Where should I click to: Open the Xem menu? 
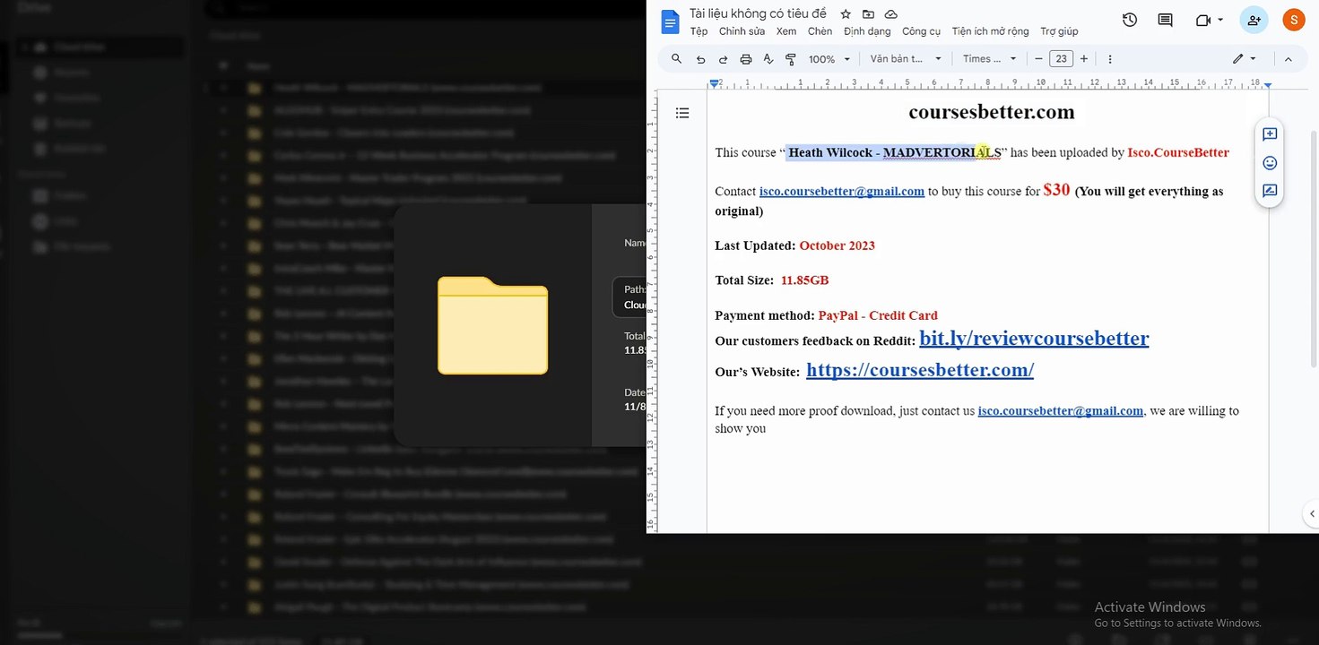click(x=786, y=31)
